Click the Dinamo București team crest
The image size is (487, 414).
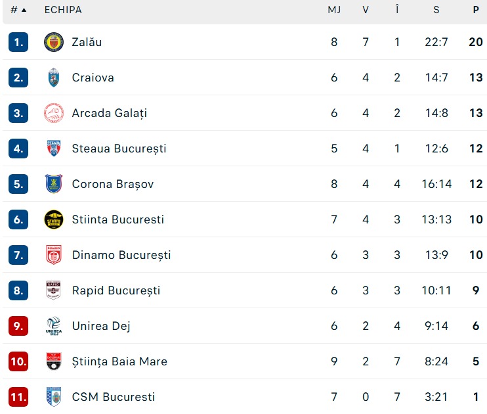point(54,255)
